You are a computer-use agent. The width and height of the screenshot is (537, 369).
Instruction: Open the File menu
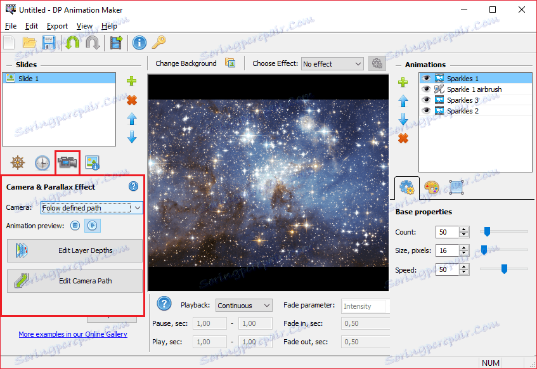pyautogui.click(x=11, y=26)
